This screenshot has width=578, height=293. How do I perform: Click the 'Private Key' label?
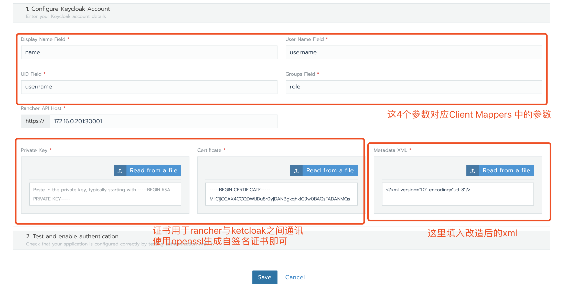(x=34, y=150)
